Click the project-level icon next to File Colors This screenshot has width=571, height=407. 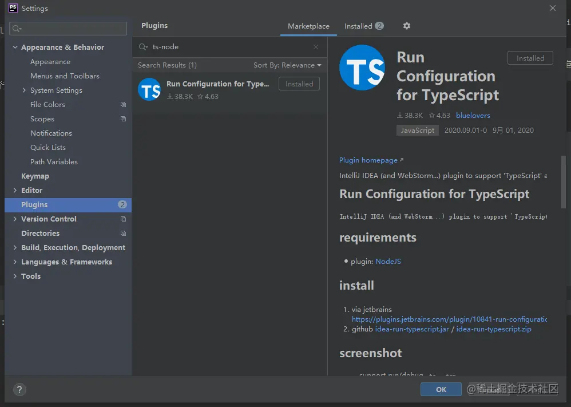point(123,105)
